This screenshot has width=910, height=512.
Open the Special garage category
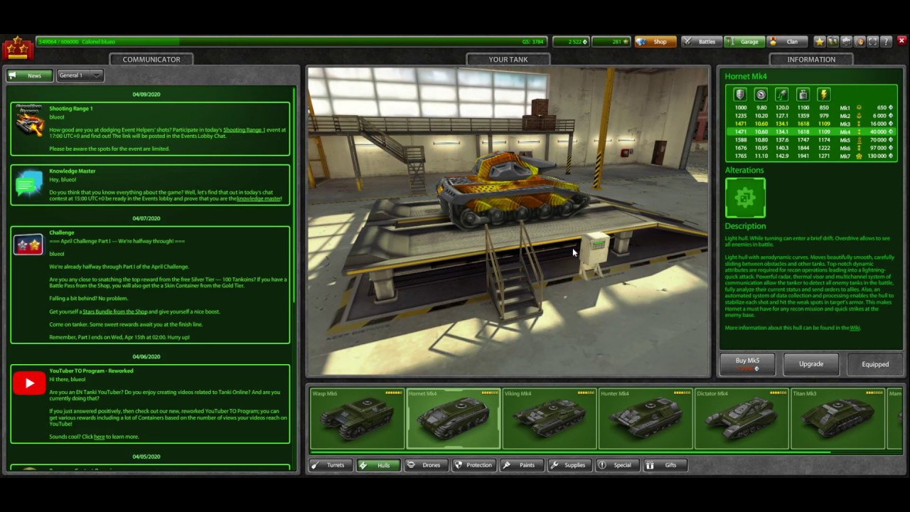tap(617, 465)
